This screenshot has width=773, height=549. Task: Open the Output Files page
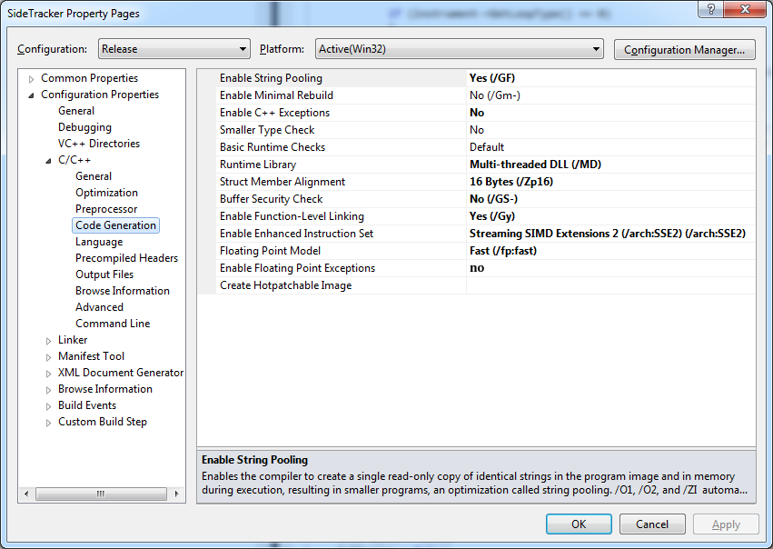[104, 274]
